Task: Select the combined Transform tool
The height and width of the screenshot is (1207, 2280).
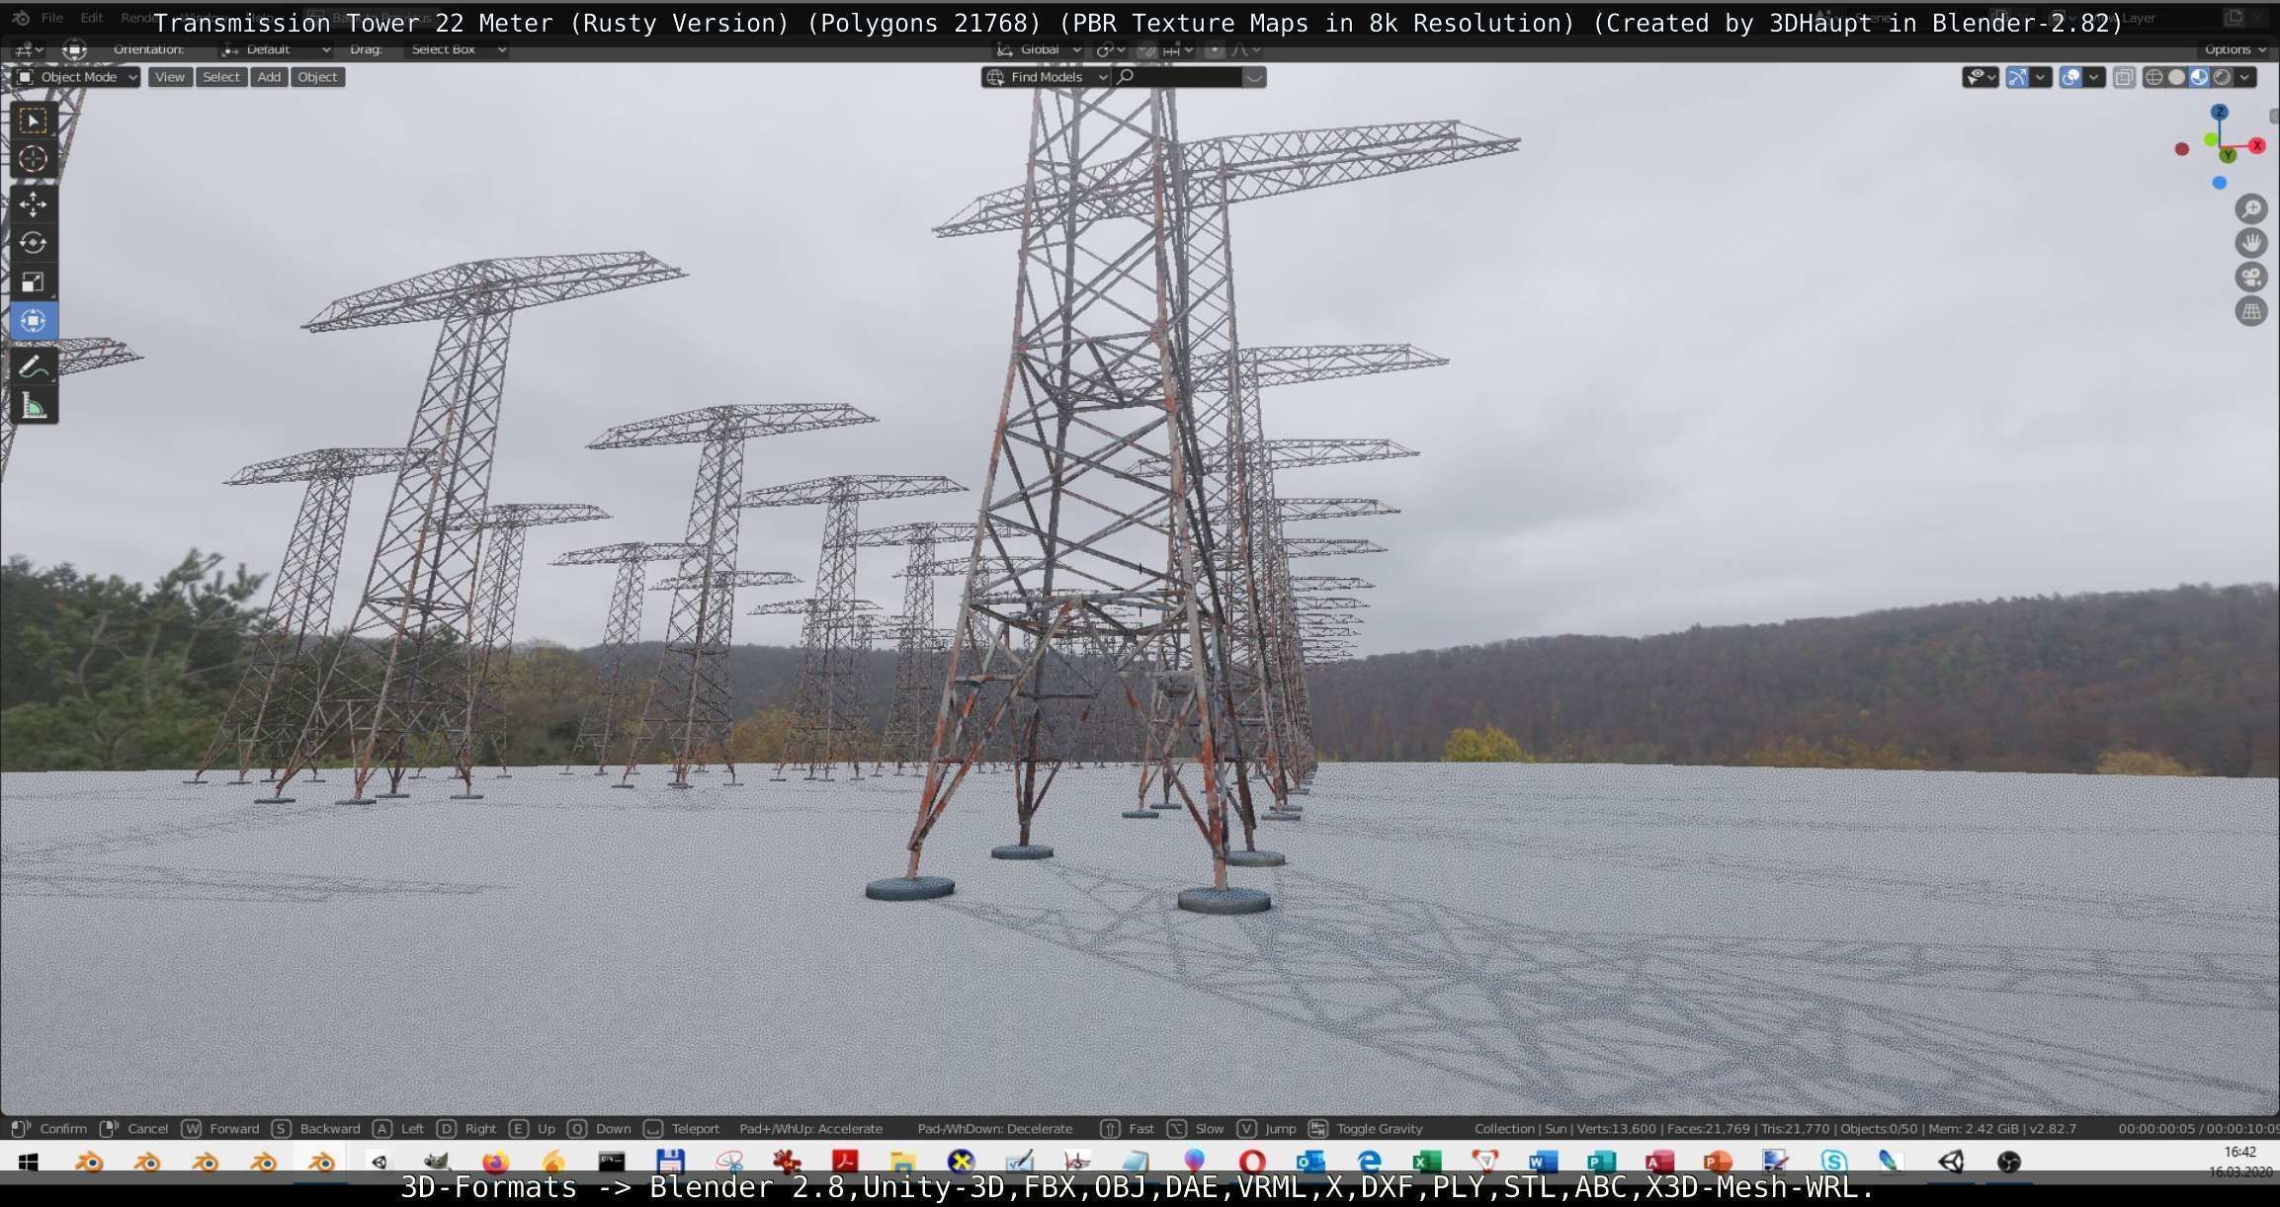Action: point(33,321)
